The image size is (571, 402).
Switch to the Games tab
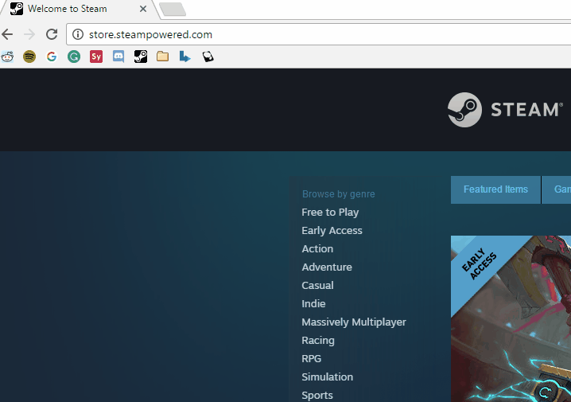click(x=557, y=189)
